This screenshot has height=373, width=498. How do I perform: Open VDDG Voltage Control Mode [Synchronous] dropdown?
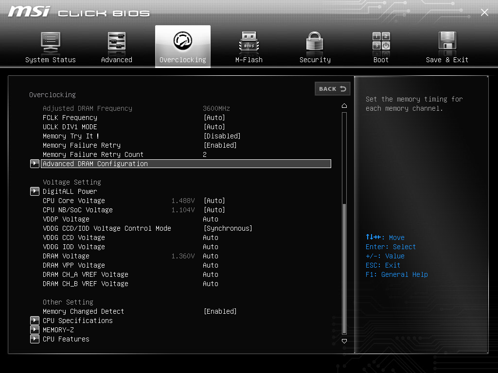(x=228, y=228)
